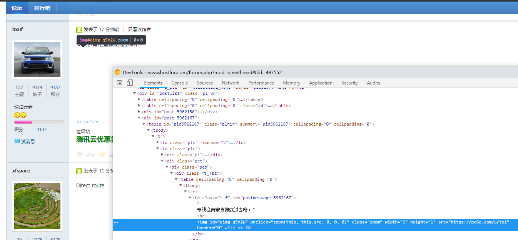Click the envelope icon next to 发消息
Viewport: 518px width, 240px height.
coord(17,141)
